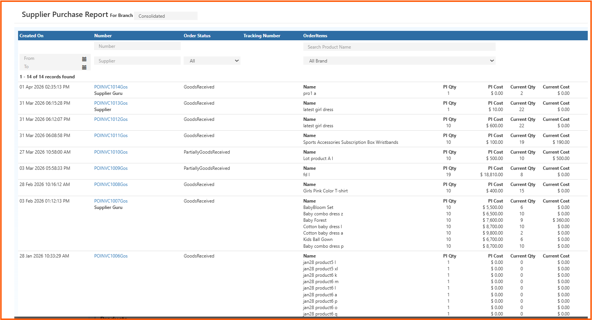The width and height of the screenshot is (592, 320).
Task: Open the POINVC1006Gos order link
Action: pos(111,256)
